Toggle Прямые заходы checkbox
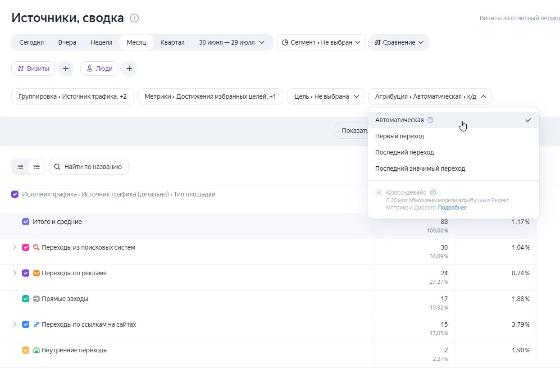Image resolution: width=560 pixels, height=369 pixels. click(x=26, y=299)
